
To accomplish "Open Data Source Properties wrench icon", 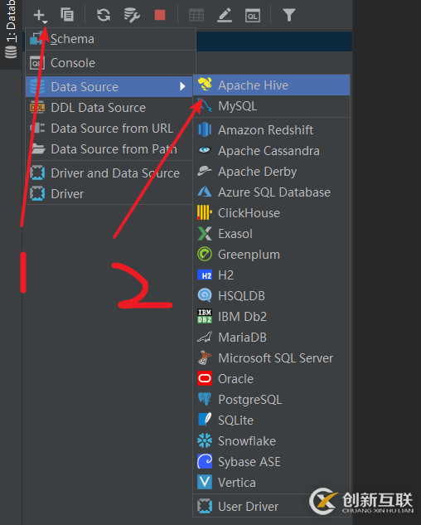I will pos(132,15).
